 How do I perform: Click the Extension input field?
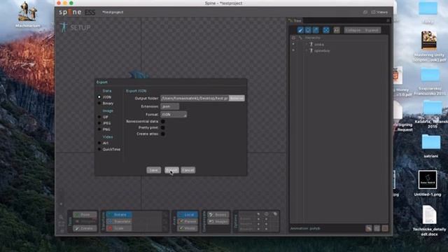coord(169,106)
